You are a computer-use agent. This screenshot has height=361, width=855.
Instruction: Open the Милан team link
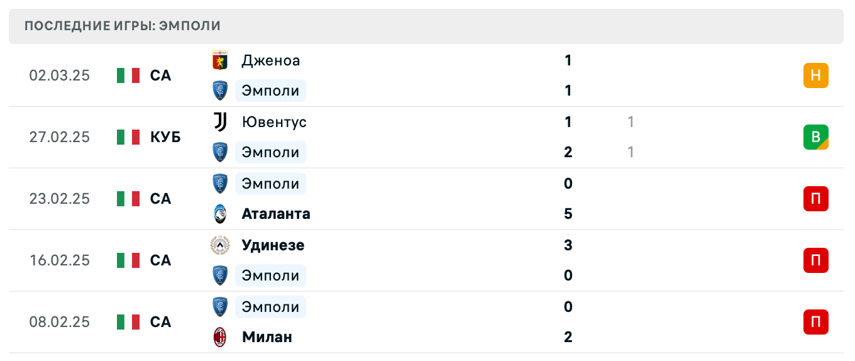click(x=267, y=337)
